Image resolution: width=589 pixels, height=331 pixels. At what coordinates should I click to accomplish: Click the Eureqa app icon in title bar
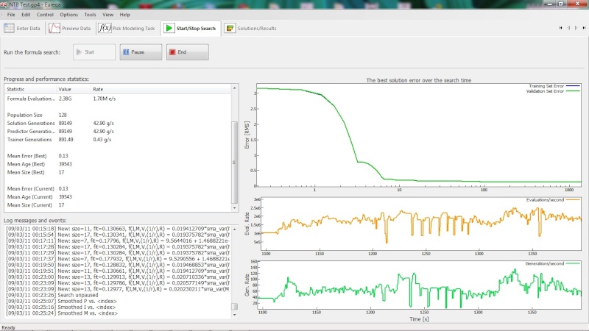4,4
